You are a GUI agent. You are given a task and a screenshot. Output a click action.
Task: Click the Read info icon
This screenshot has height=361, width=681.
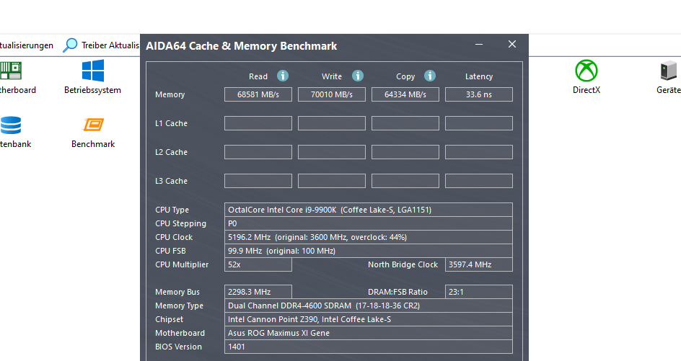click(x=283, y=76)
